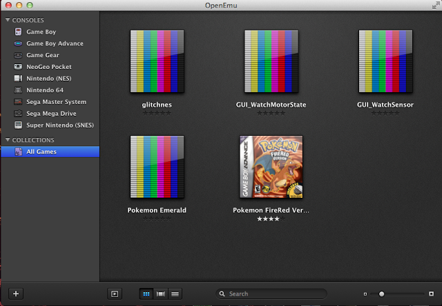
Task: Select NeoGeo Pocket label in sidebar
Action: 49,67
